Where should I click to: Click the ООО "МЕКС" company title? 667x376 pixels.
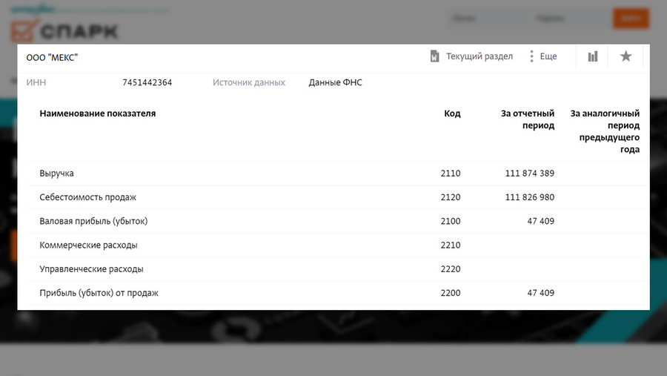pyautogui.click(x=52, y=58)
